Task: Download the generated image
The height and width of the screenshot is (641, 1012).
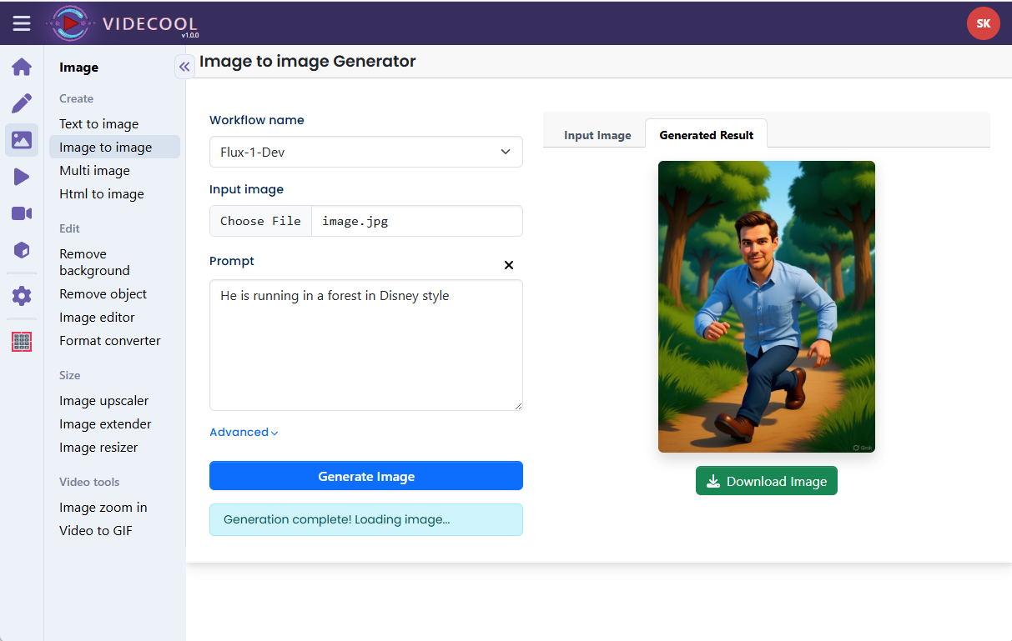Action: [766, 481]
